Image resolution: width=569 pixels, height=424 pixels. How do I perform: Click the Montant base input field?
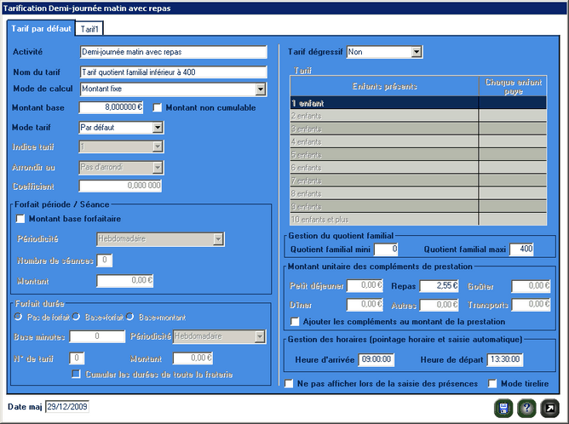112,107
